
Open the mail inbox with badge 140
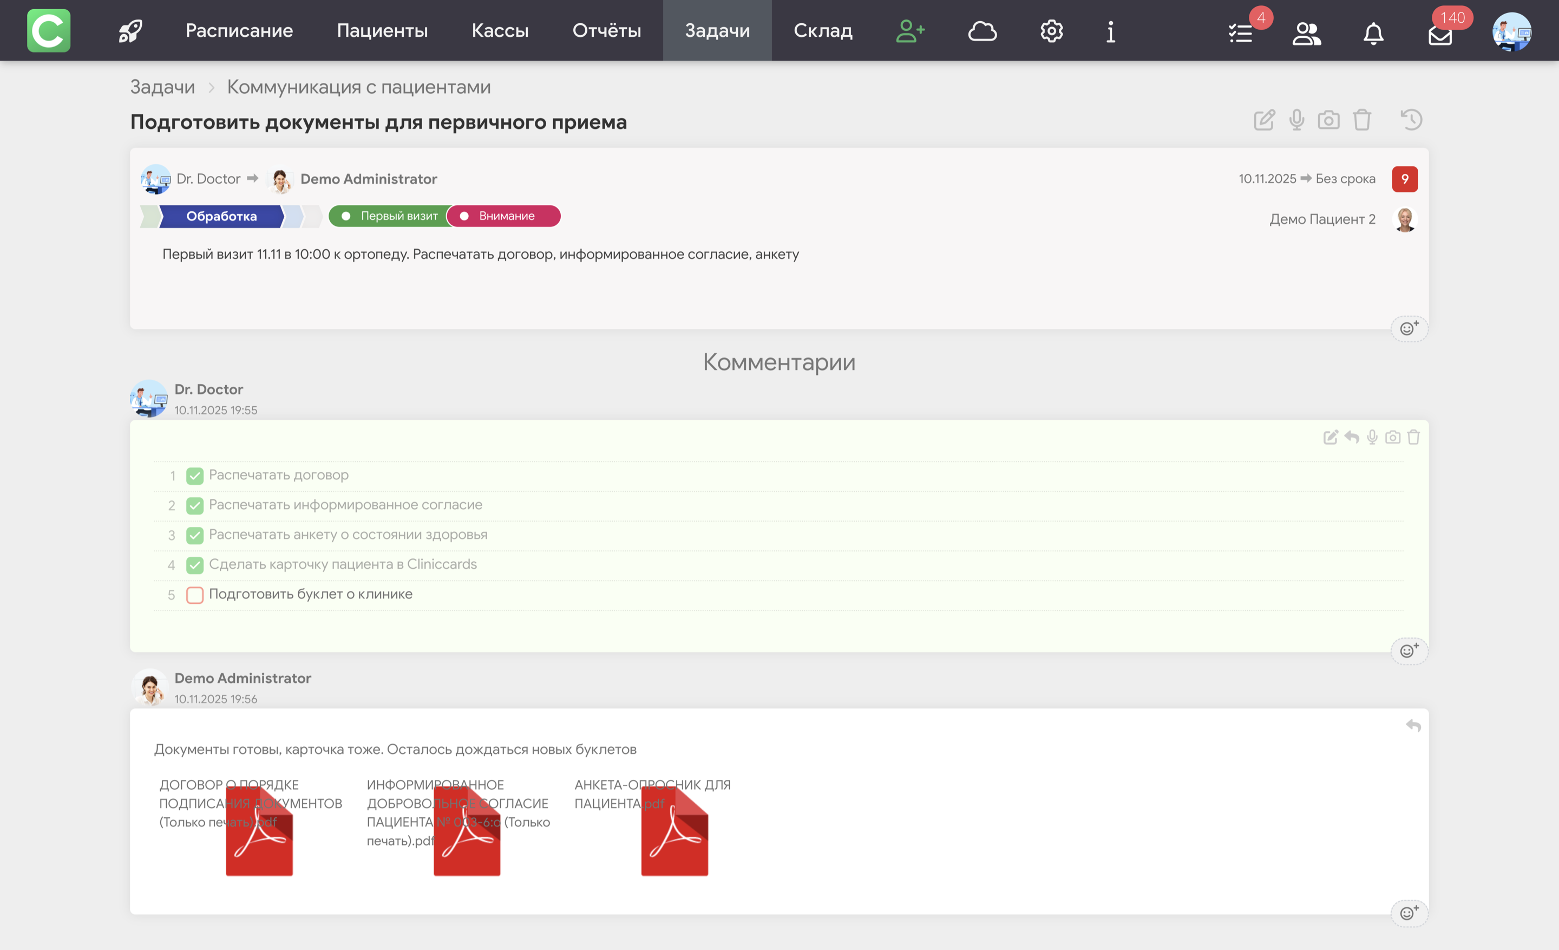point(1440,34)
